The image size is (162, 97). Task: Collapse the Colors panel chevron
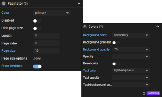tap(157, 26)
